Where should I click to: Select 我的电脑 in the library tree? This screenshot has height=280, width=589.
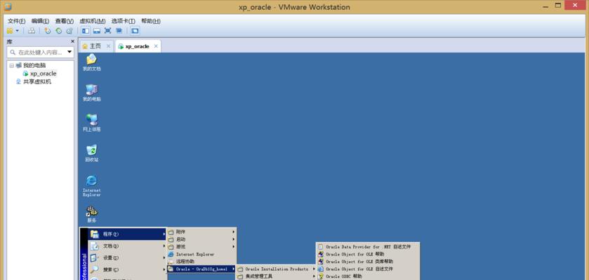click(x=34, y=65)
